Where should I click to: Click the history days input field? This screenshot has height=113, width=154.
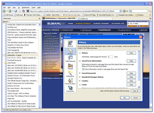110,57
